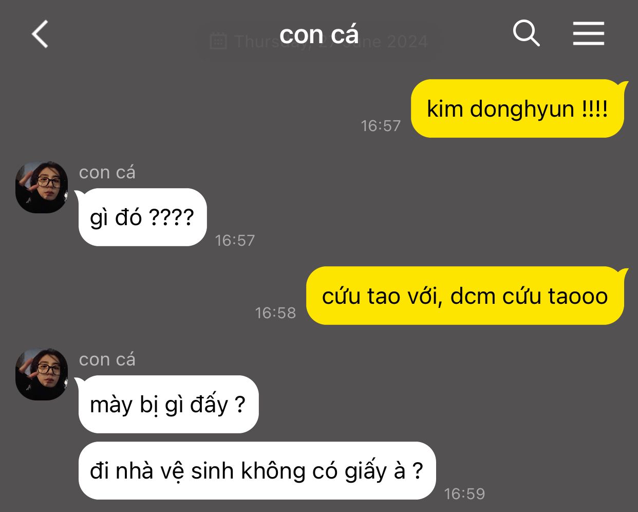This screenshot has height=512, width=638.
Task: Open con cá's avatar beside 'mày bị gì đấy ?'
Action: (42, 374)
